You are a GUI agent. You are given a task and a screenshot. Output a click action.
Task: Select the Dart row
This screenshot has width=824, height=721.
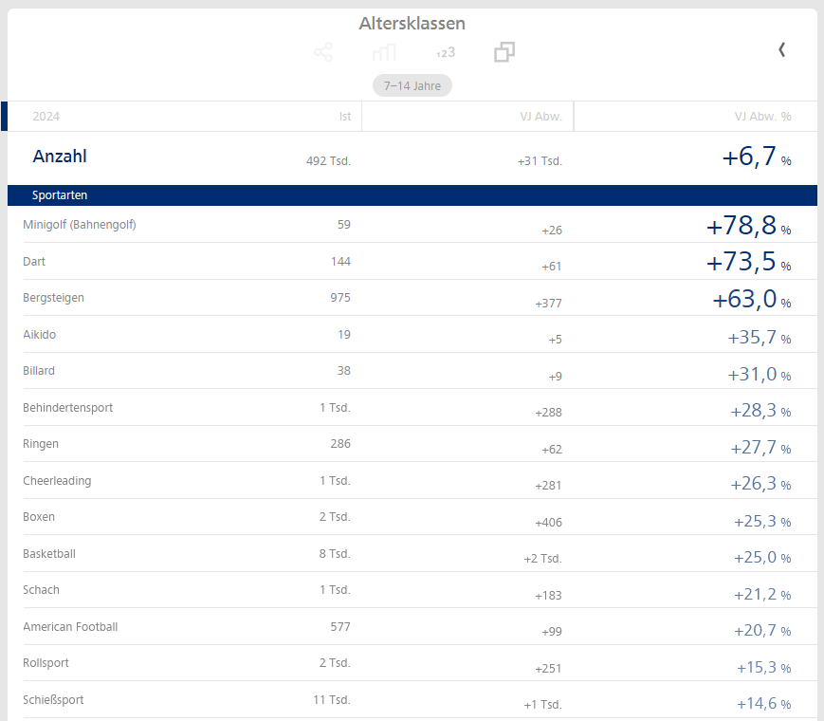[x=34, y=262]
